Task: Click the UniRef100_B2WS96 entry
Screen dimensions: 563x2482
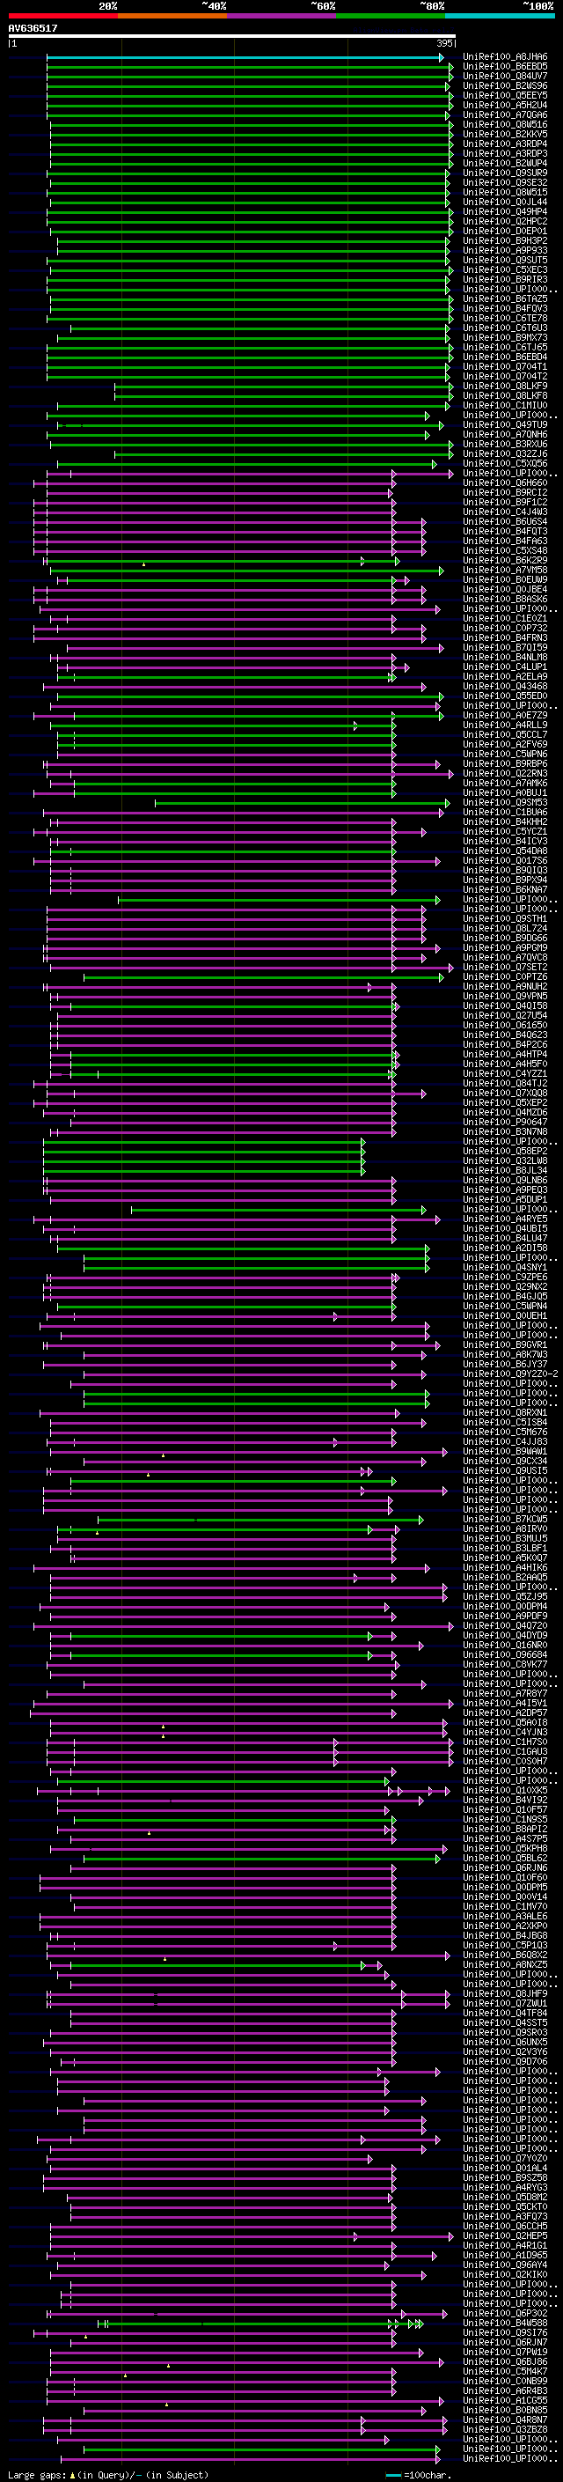Action: (x=505, y=85)
